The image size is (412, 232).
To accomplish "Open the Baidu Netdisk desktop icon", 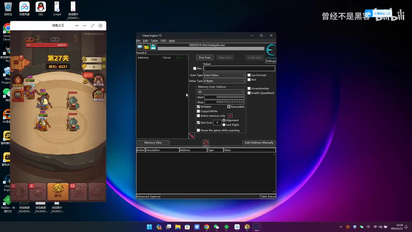I will [24, 9].
